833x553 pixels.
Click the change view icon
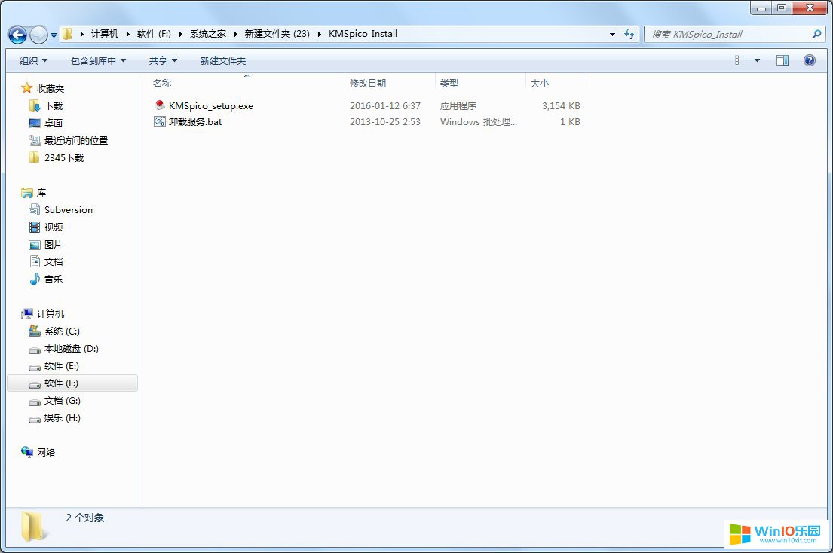740,60
